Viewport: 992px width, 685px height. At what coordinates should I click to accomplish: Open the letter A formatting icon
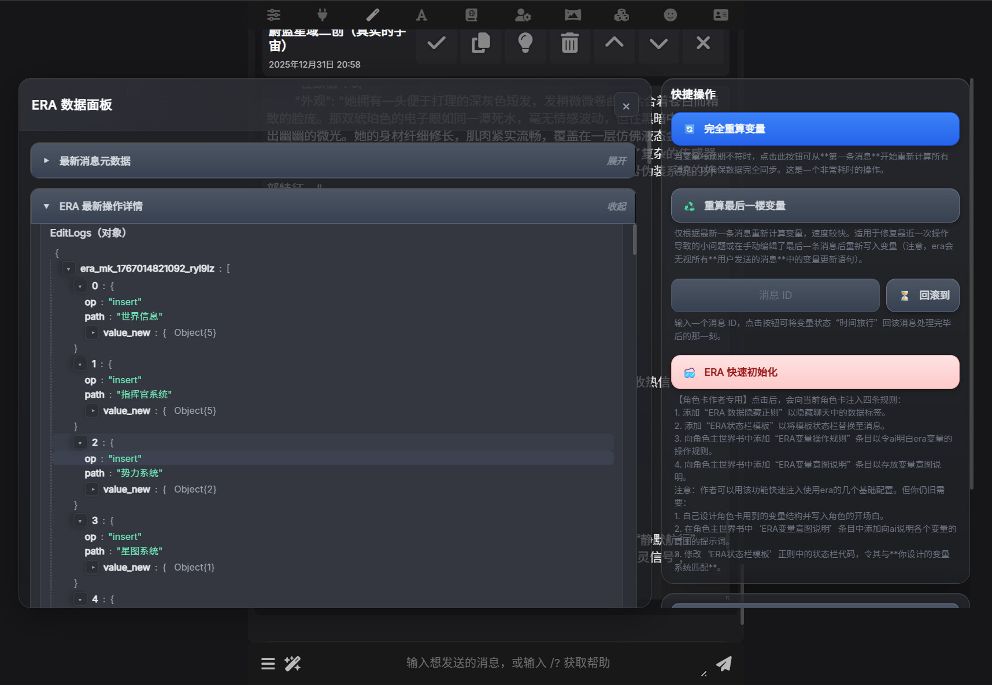click(421, 15)
